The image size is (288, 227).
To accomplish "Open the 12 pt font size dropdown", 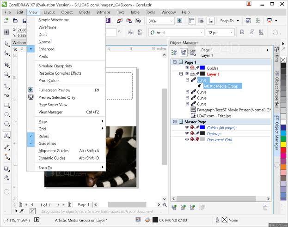I will coord(232,32).
